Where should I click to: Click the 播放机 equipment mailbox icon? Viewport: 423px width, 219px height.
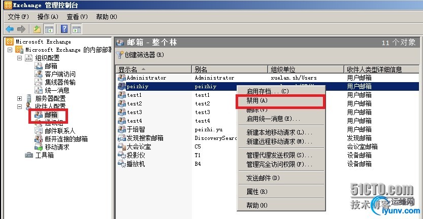click(122, 164)
